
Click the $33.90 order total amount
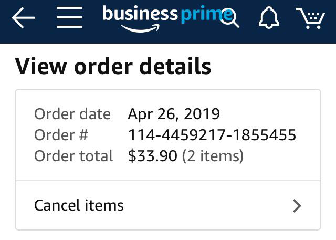click(152, 156)
